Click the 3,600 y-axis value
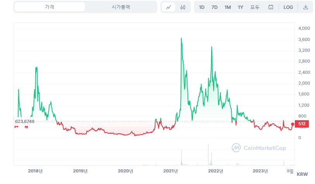The height and width of the screenshot is (184, 315). tap(304, 39)
